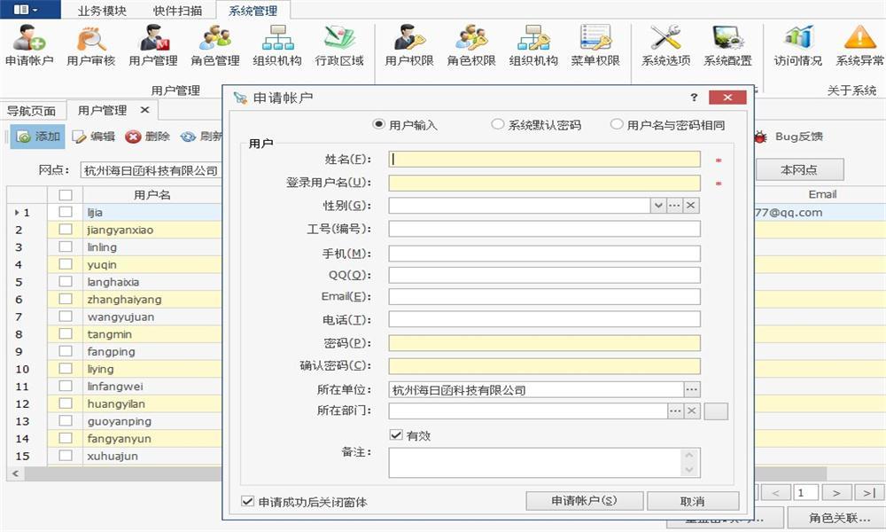Viewport: 886px width, 532px height.
Task: Click the 申请帐户(S) submit button
Action: (x=584, y=501)
